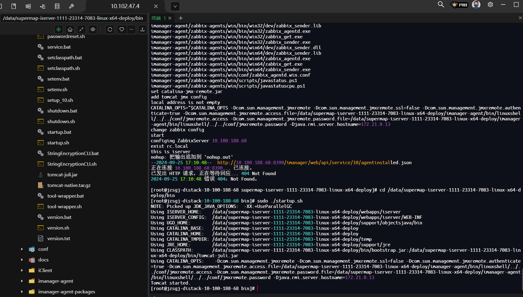Screen dimensions: 523x297
Task: Click the version.sh shell script icon
Action: pyautogui.click(x=40, y=228)
